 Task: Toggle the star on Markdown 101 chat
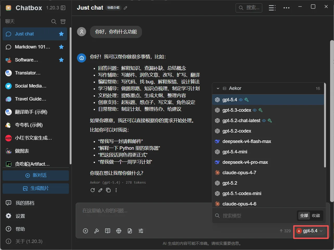pos(61,47)
